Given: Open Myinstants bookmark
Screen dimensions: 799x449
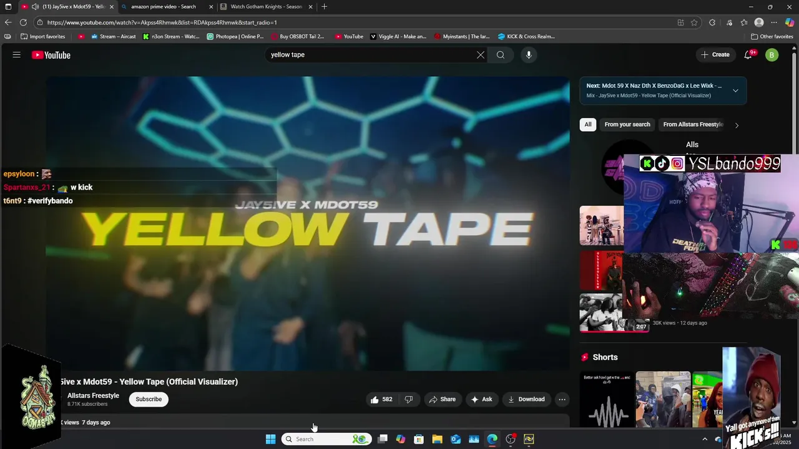Looking at the screenshot, I should point(462,36).
